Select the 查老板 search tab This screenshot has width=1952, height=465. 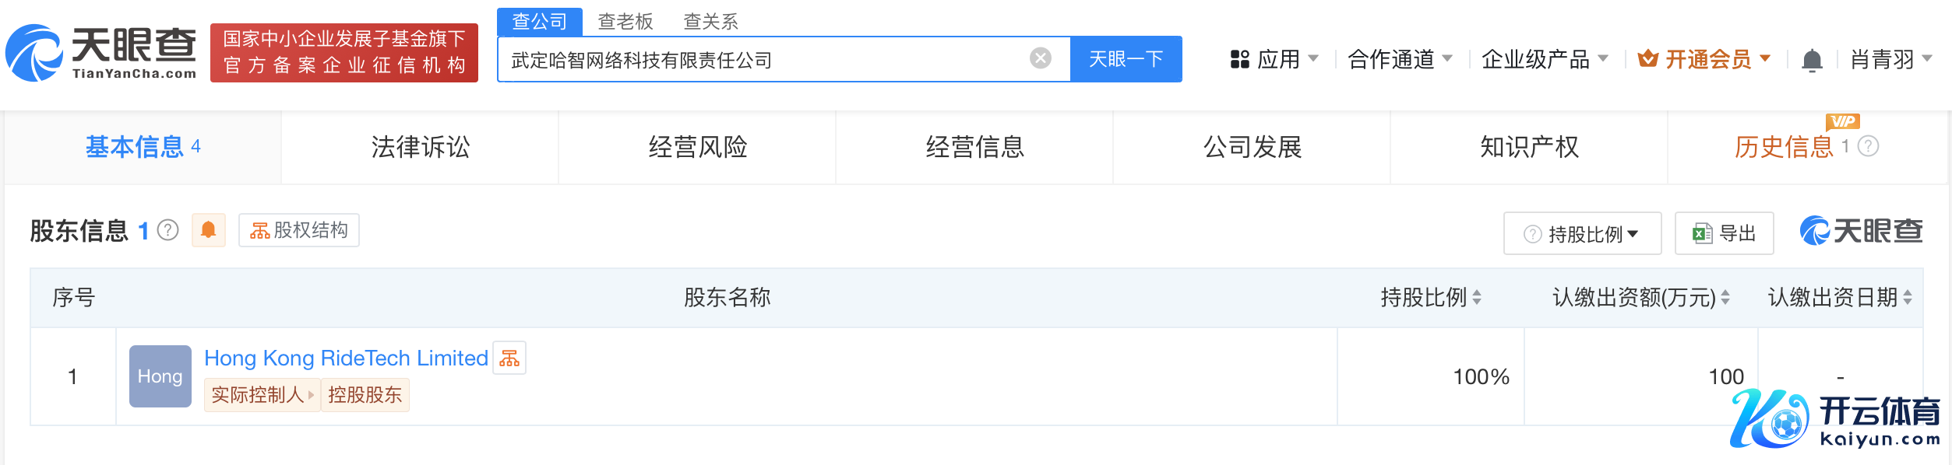(x=625, y=22)
